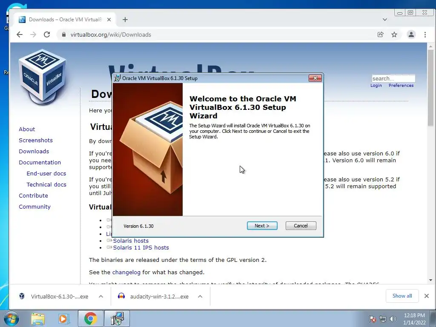Open the About link in sidebar
The image size is (436, 327).
[27, 129]
